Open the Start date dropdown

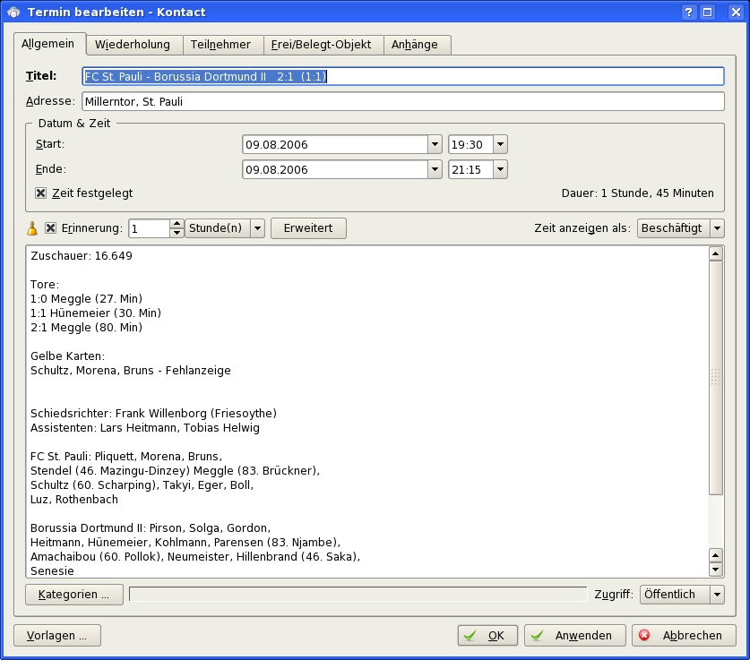pos(435,144)
